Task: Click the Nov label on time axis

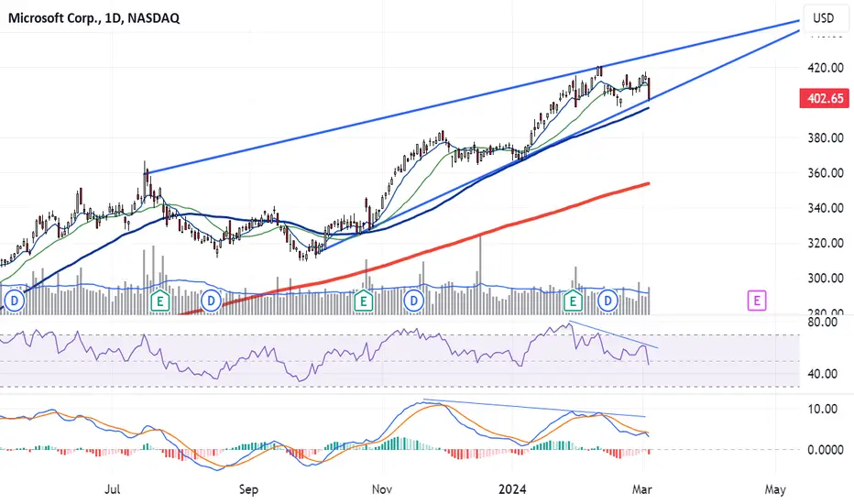Action: [382, 489]
